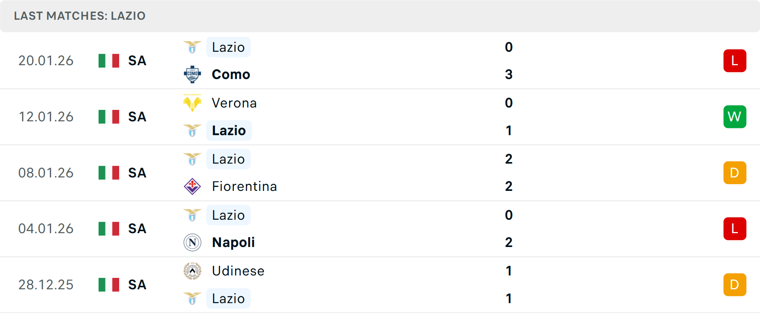Click the Napoli club crest icon
The image size is (760, 313).
click(192, 242)
